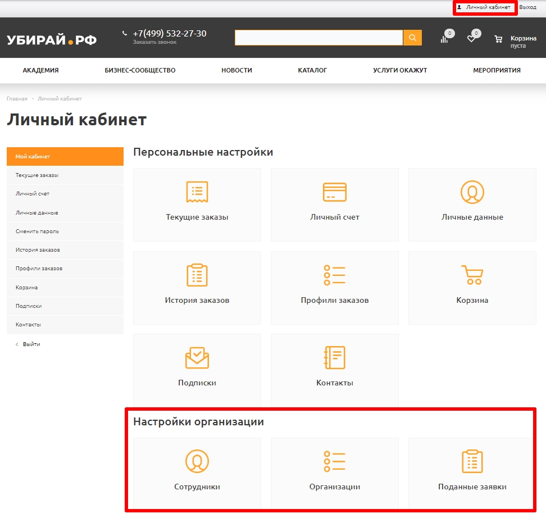Open Личный счет card icon tile
Viewport: 546px width, 518px height.
[x=335, y=205]
